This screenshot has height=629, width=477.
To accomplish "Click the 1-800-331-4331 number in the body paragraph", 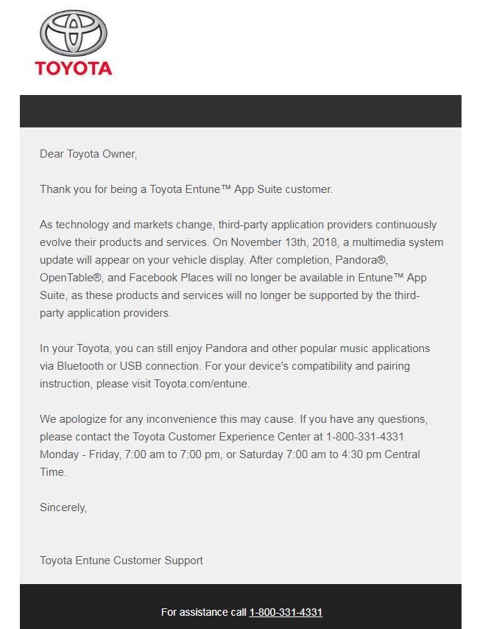I will tap(365, 437).
